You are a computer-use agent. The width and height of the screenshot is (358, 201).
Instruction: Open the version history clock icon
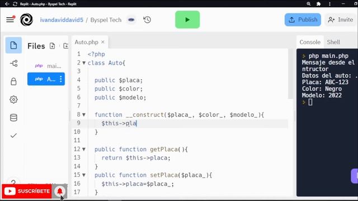pos(147,20)
